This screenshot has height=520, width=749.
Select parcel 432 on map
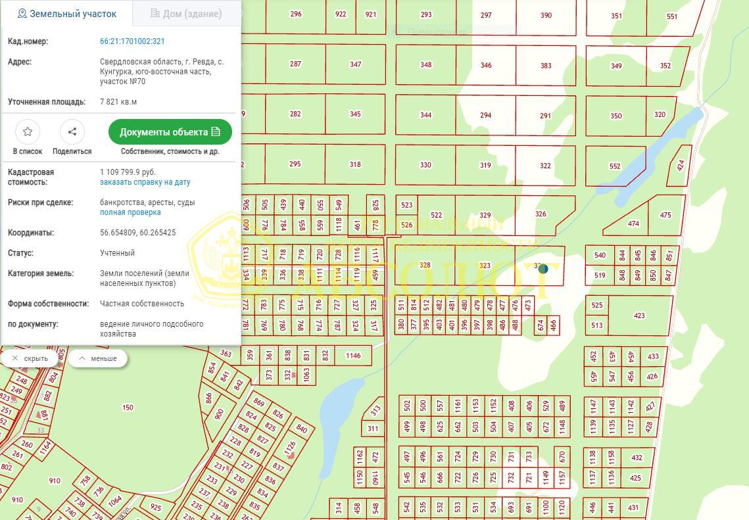(637, 458)
